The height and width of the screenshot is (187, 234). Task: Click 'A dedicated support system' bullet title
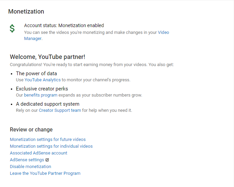click(x=47, y=104)
